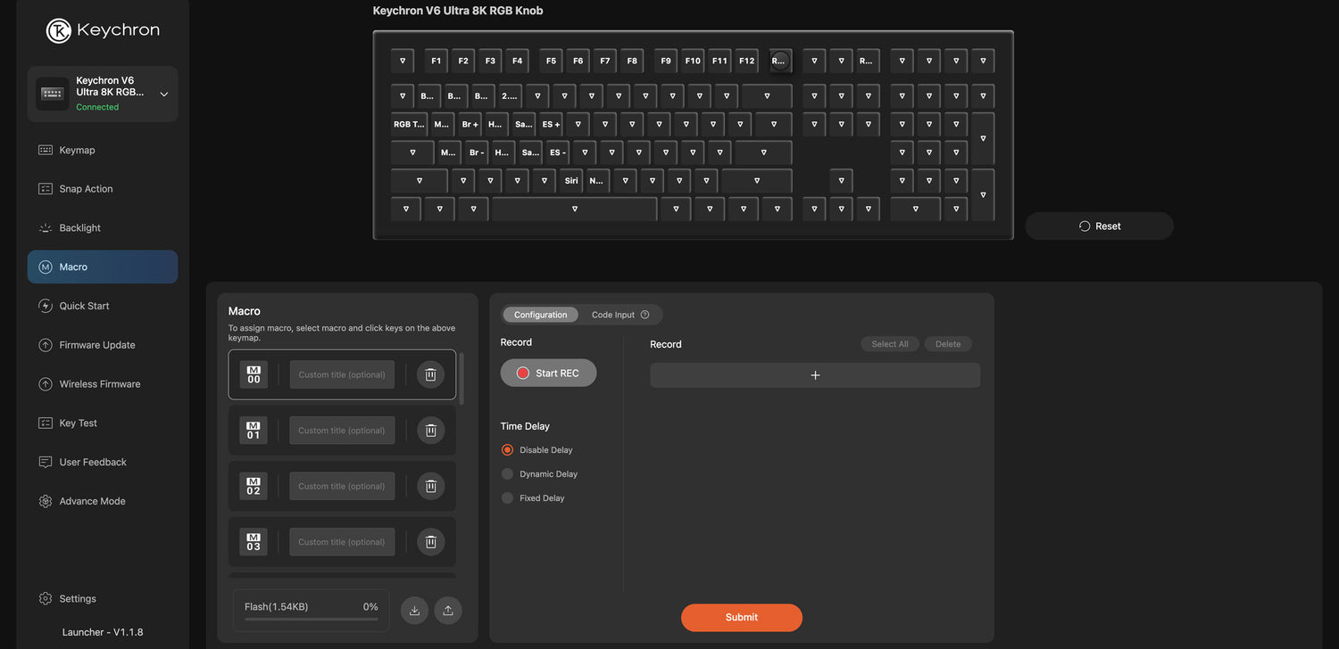Delete macro M00 with trash icon
The height and width of the screenshot is (649, 1339).
[x=430, y=374]
